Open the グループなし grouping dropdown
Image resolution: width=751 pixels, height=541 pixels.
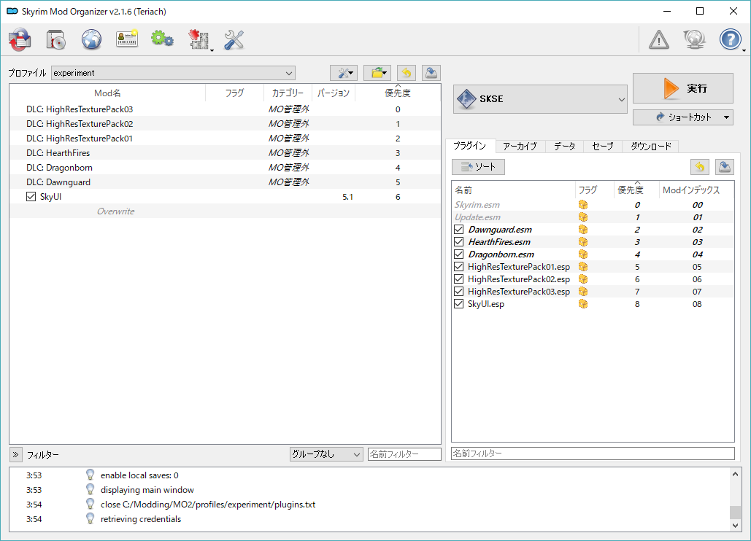point(326,454)
